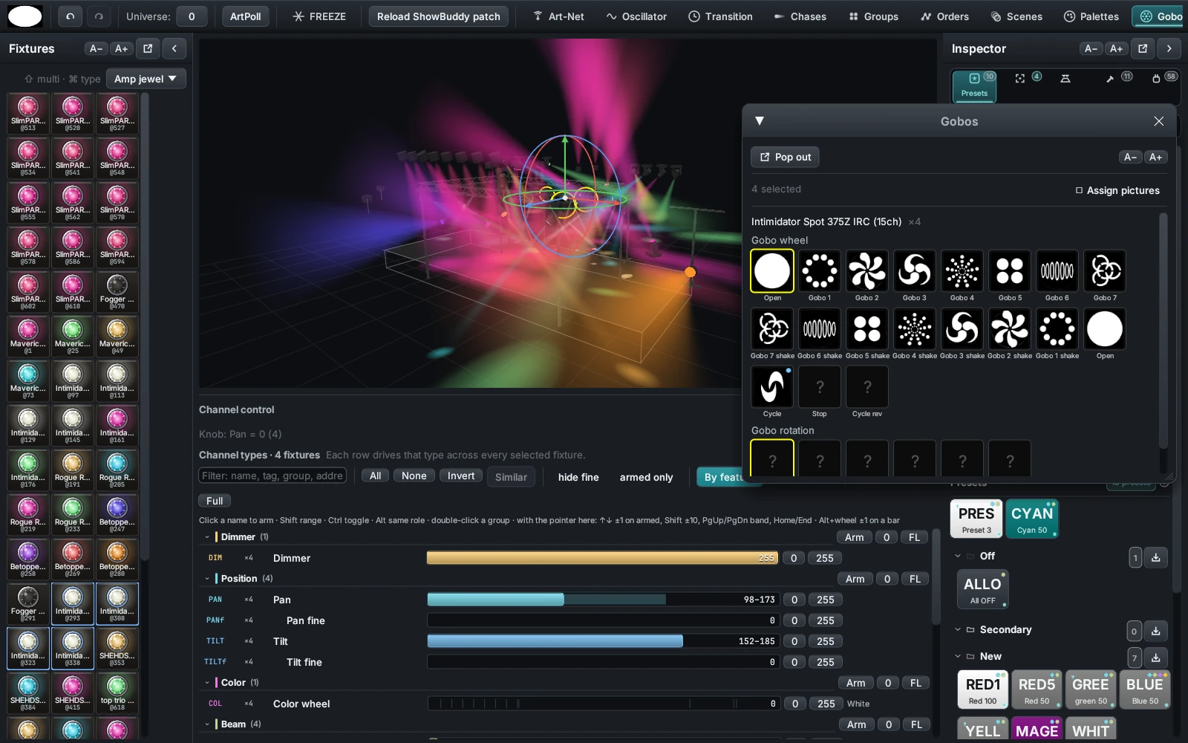Collapse the Color channel group
1188x743 pixels.
pos(207,682)
